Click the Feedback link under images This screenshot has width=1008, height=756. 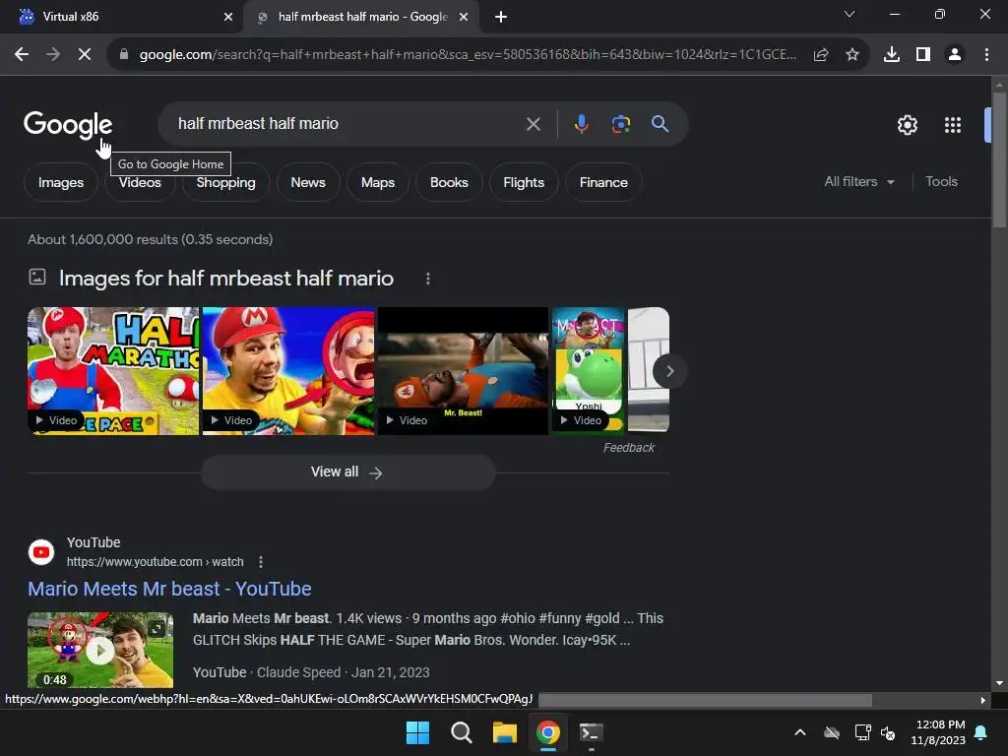[x=629, y=448]
